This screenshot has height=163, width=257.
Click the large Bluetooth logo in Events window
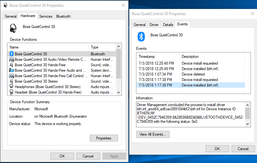[141, 37]
